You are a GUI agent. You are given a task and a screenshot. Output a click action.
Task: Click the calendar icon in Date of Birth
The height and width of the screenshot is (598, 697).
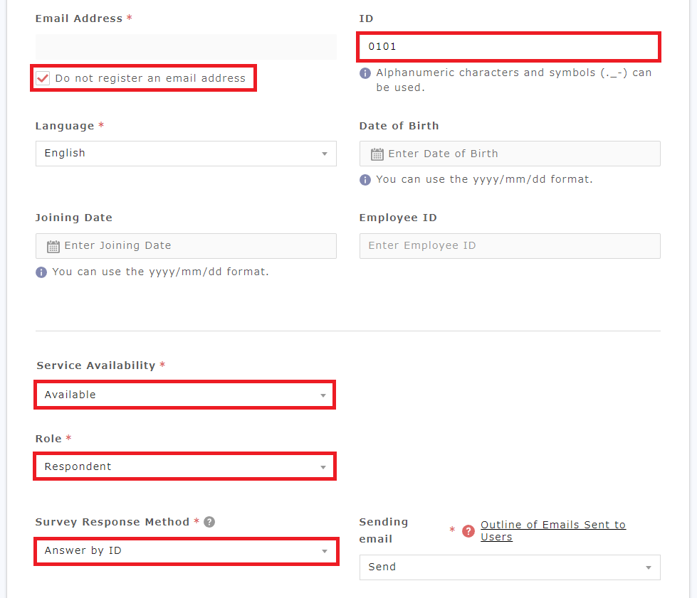[377, 154]
